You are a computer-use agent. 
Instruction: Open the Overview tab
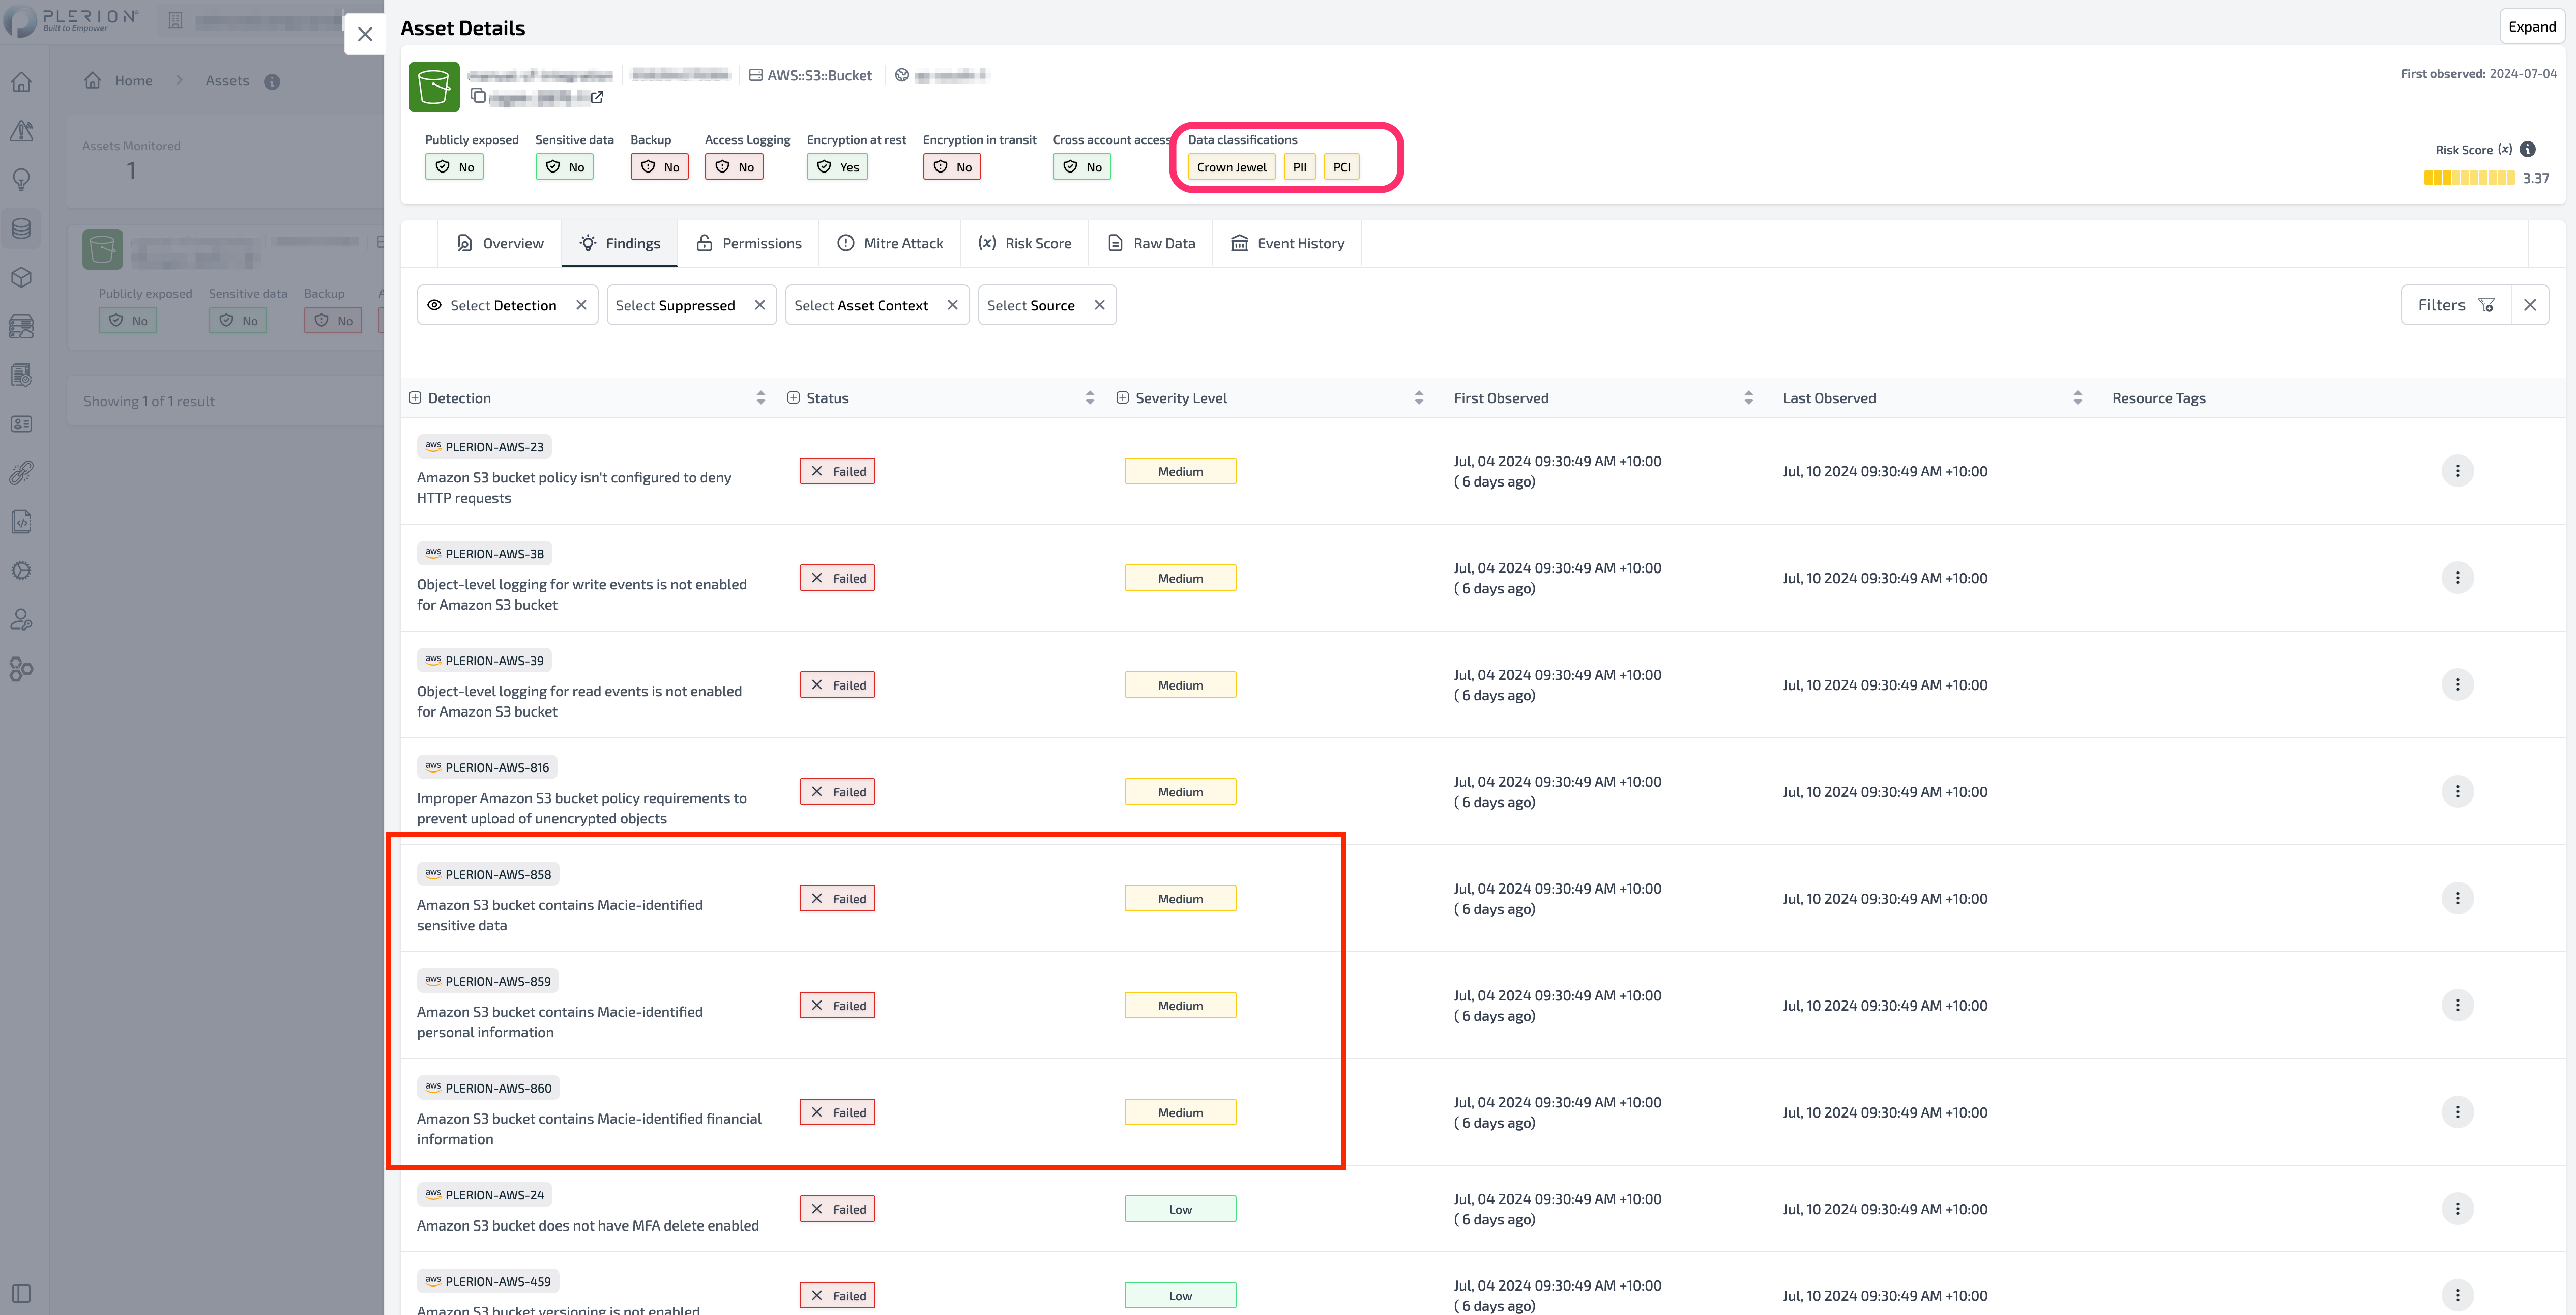[x=500, y=243]
